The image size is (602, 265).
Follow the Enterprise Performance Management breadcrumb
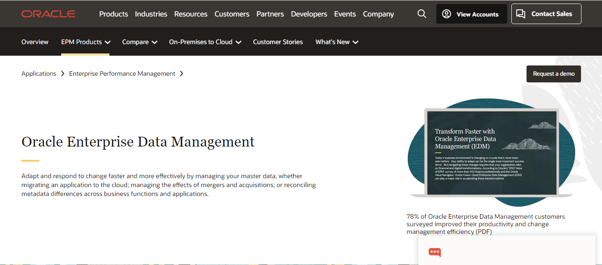(122, 73)
